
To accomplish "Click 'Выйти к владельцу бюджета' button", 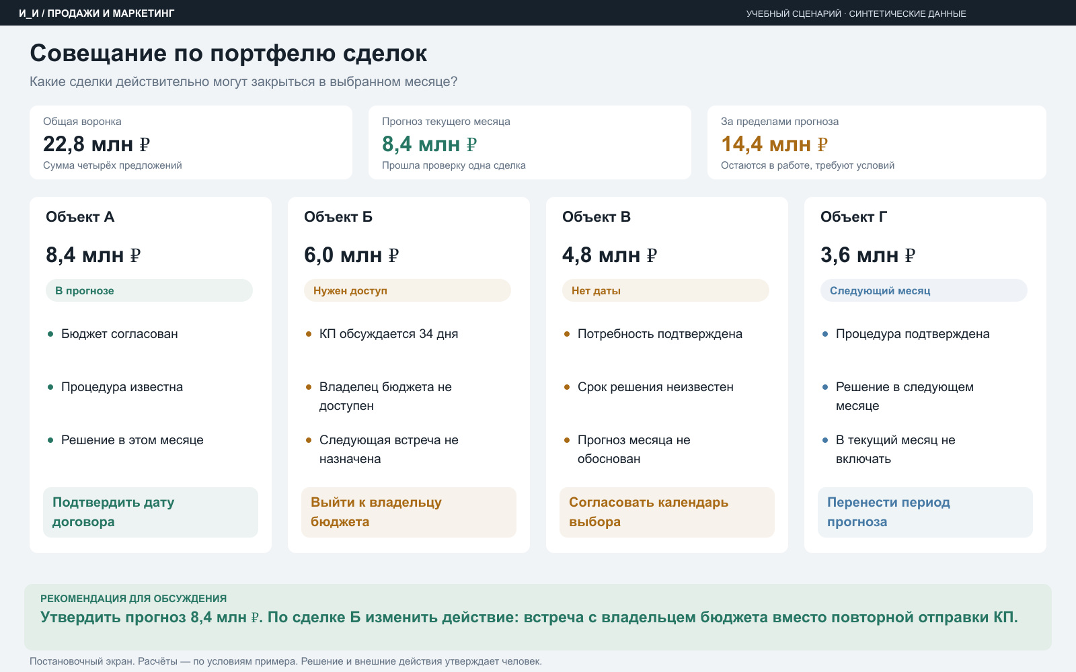I will pos(409,512).
